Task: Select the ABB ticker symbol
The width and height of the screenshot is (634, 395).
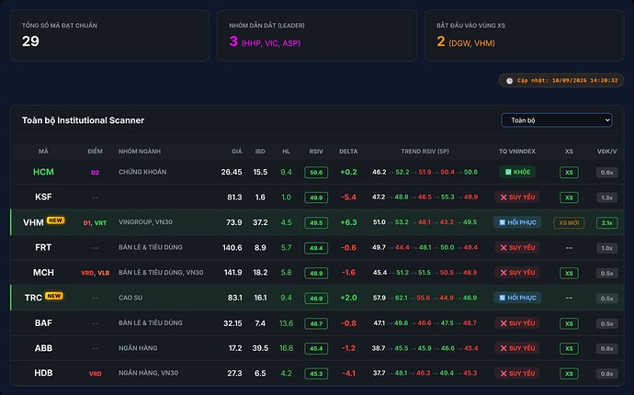Action: (x=43, y=348)
